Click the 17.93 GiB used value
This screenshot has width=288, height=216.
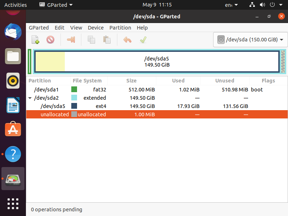(188, 106)
